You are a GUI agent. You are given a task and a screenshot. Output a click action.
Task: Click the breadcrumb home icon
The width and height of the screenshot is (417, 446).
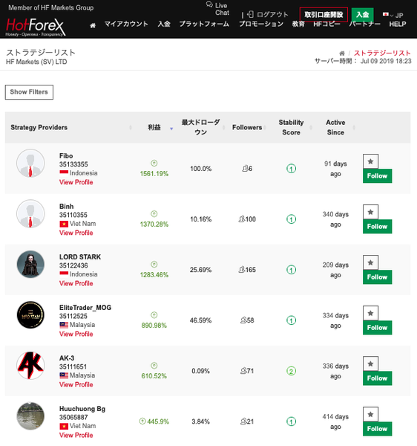point(342,54)
